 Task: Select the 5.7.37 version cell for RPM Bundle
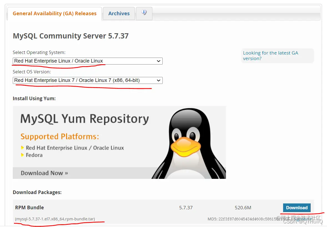186,208
